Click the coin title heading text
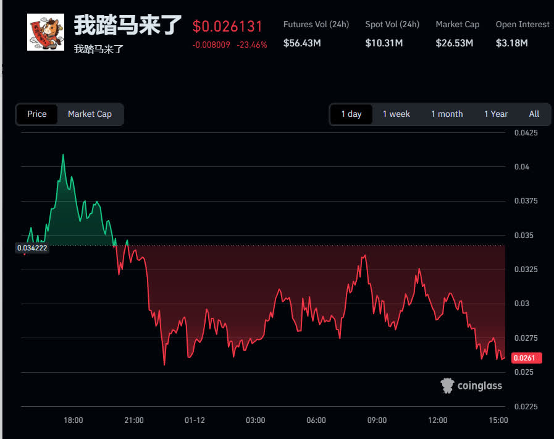 [x=128, y=25]
